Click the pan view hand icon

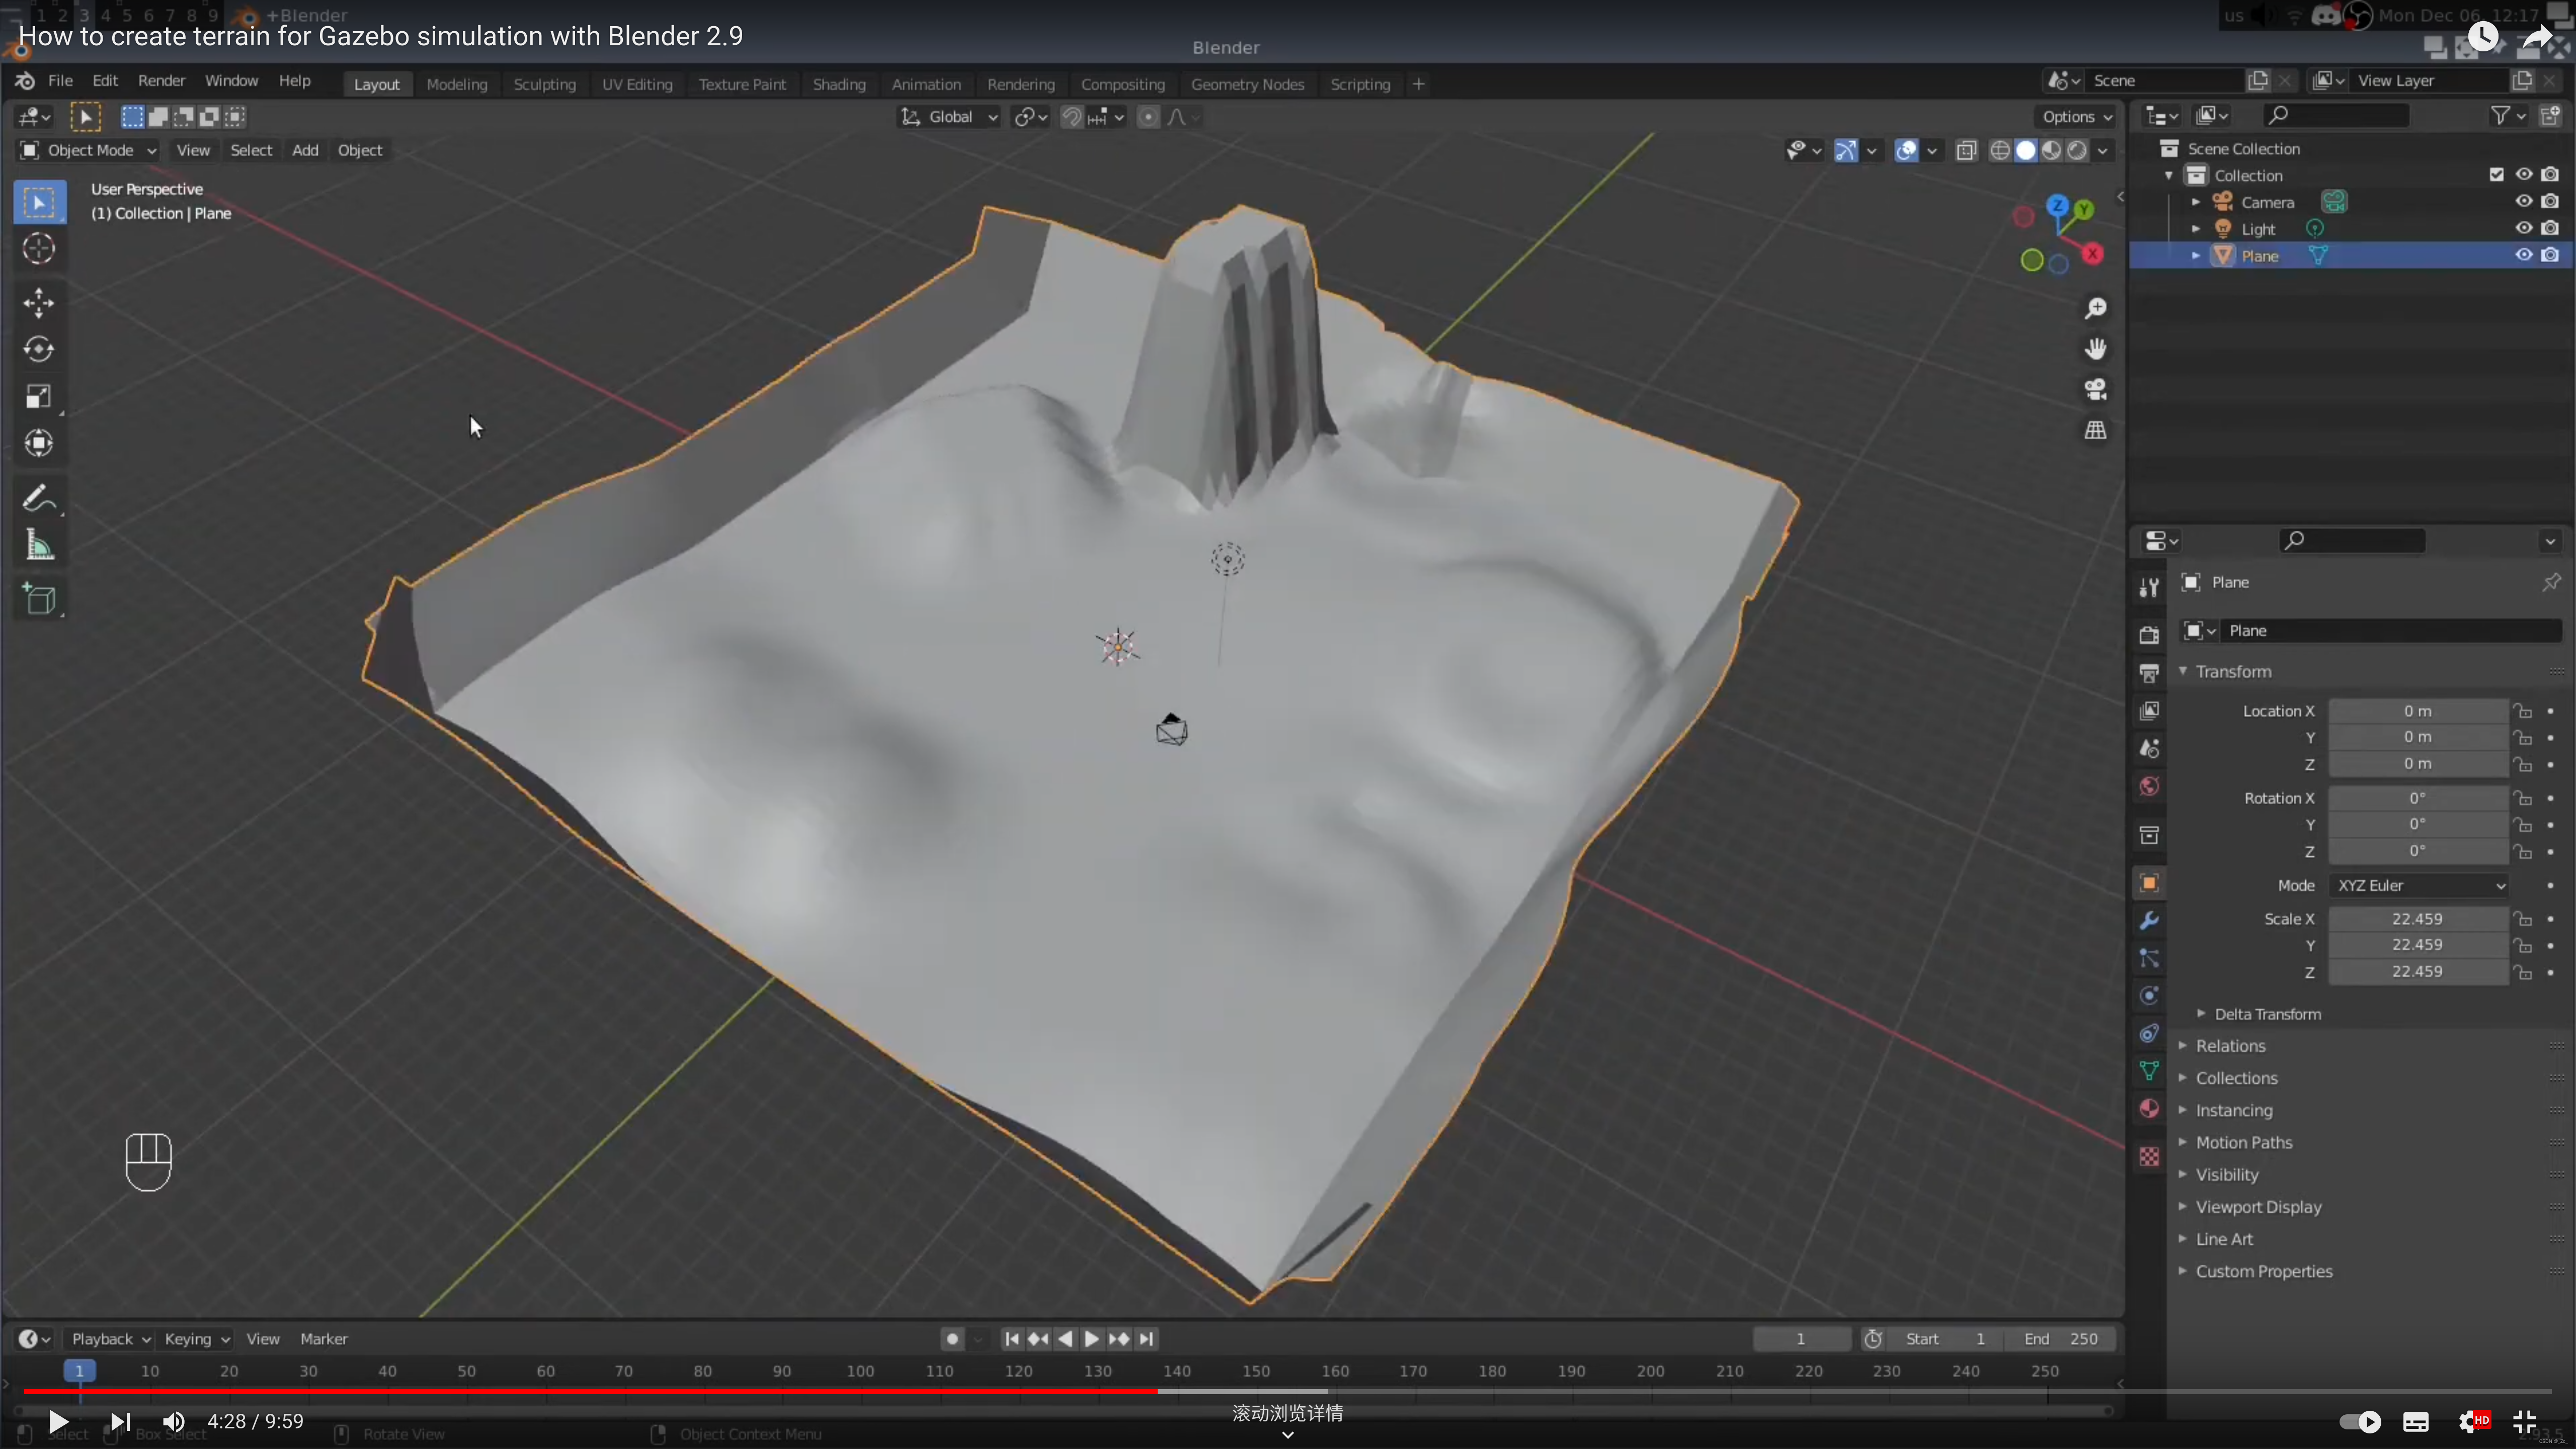2095,349
